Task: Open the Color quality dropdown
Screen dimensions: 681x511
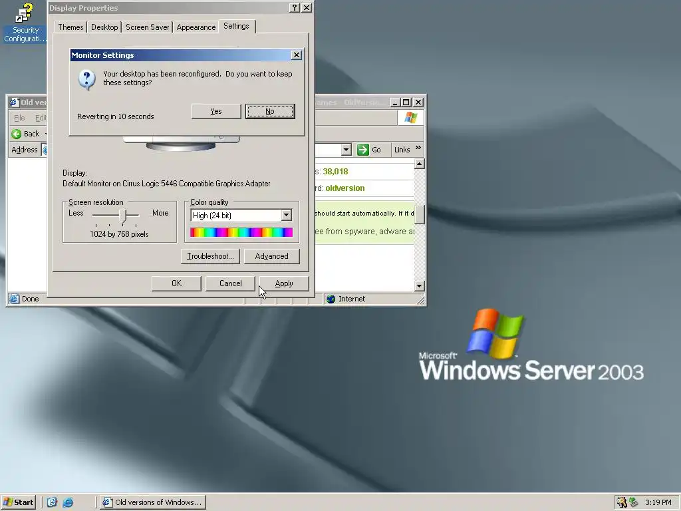Action: [x=286, y=215]
